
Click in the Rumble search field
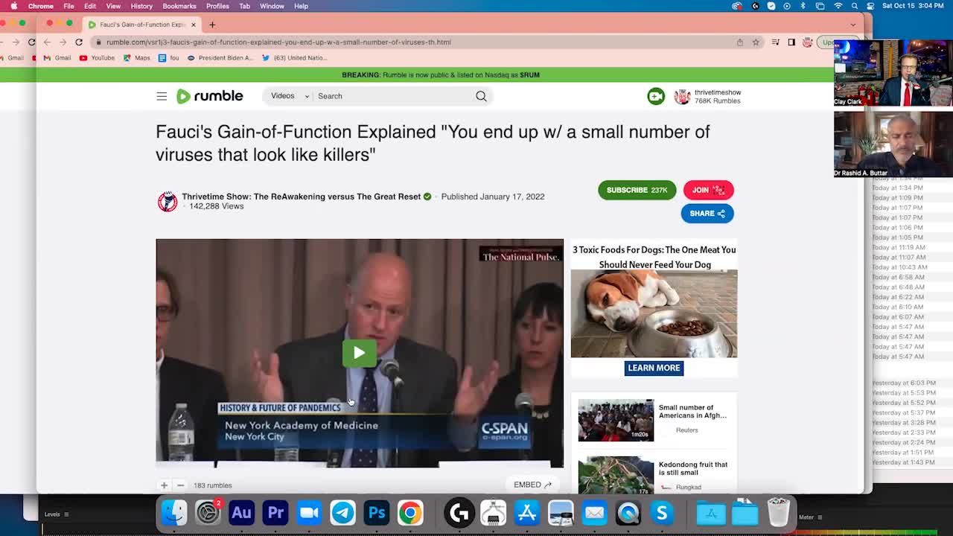[393, 96]
